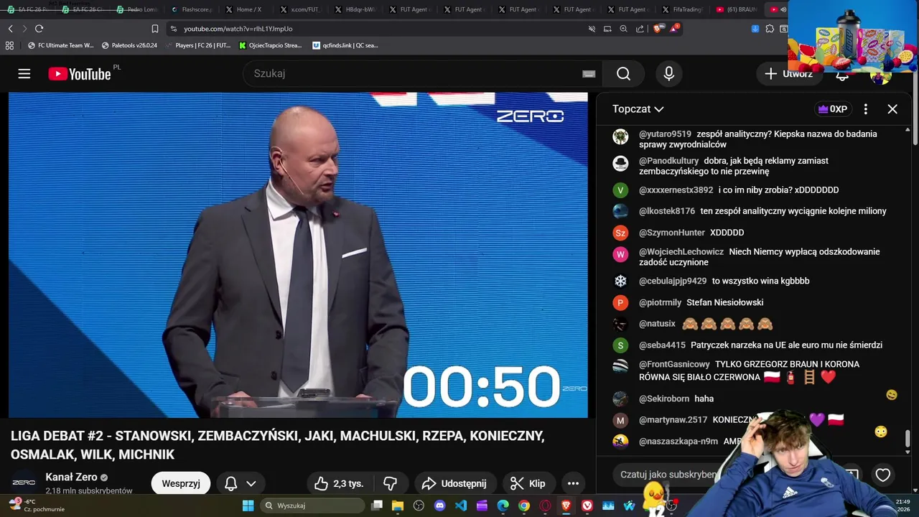This screenshot has height=517, width=919.
Task: Open Google Chrome from taskbar
Action: 524,506
